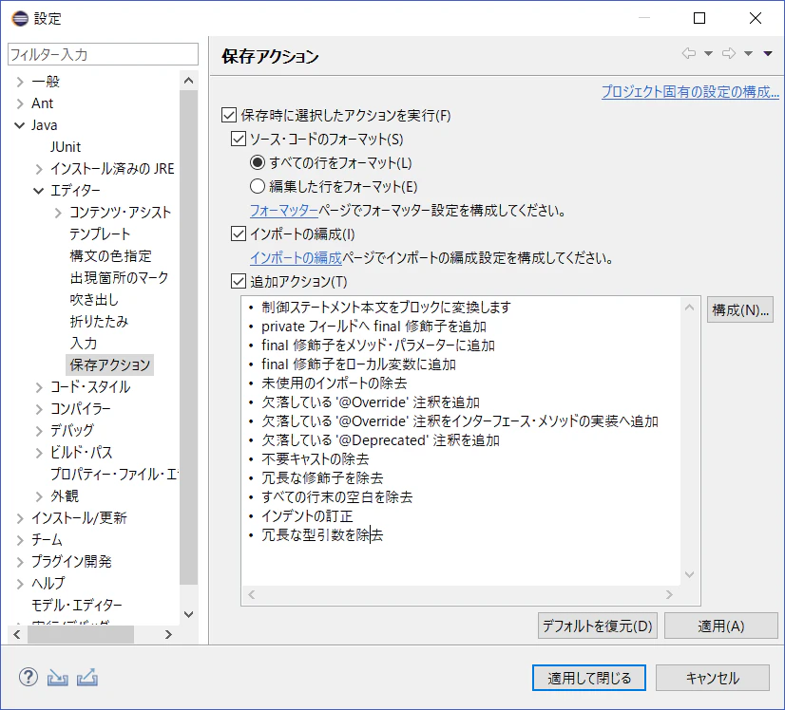Open プロジェクト固有の設定の構成 link

(x=690, y=91)
